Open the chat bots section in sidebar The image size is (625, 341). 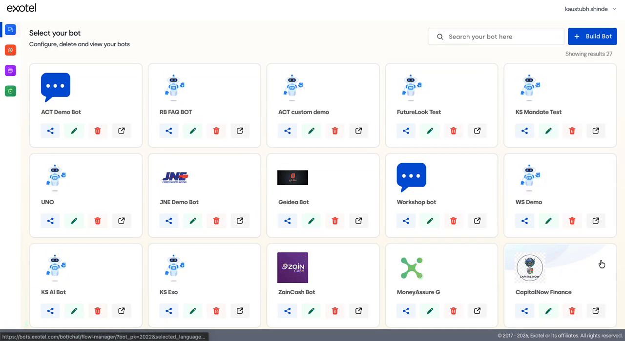tap(10, 30)
